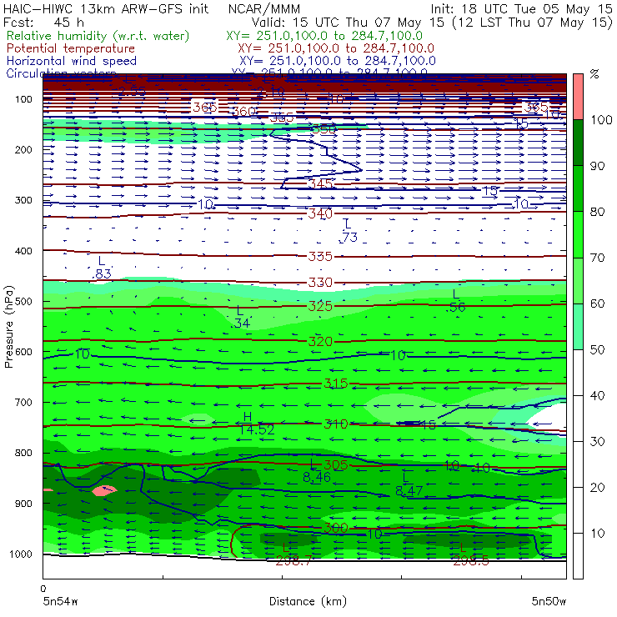Click the '5n54w' start coordinate label
The height and width of the screenshot is (617, 617).
[60, 601]
